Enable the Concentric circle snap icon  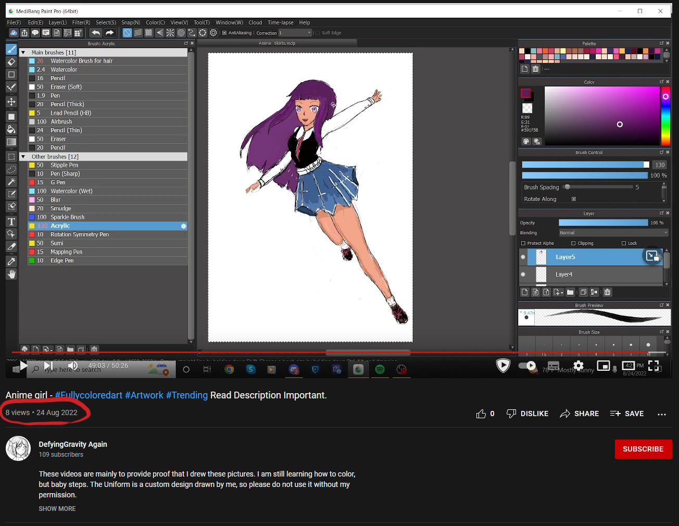(x=181, y=33)
